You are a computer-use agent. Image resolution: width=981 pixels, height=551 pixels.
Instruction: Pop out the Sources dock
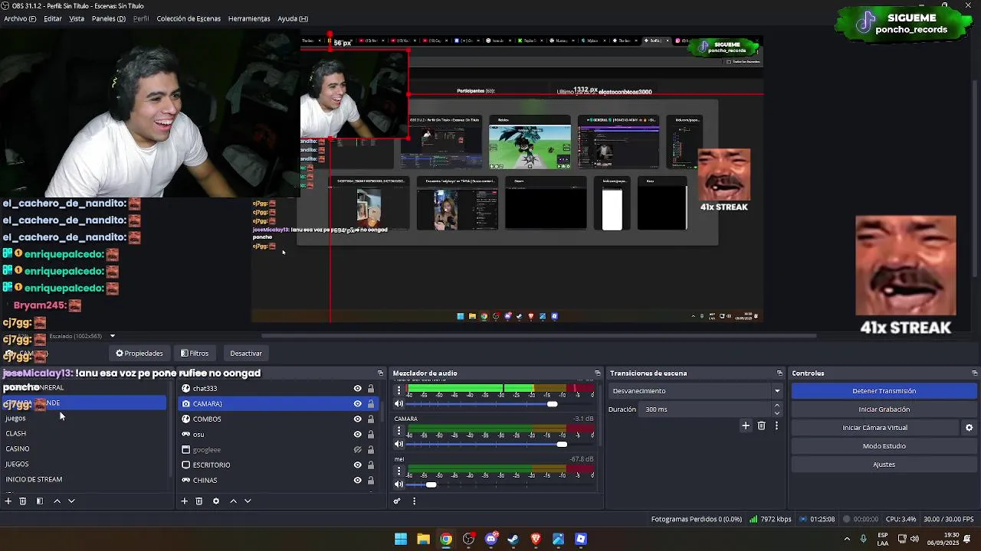[380, 373]
